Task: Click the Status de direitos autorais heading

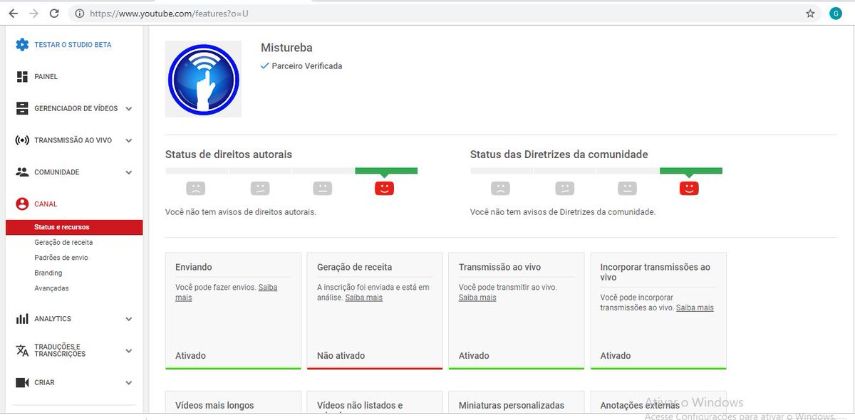Action: coord(229,154)
